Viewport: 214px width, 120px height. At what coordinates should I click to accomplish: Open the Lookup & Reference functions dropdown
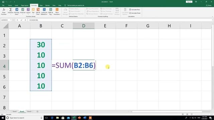point(44,11)
